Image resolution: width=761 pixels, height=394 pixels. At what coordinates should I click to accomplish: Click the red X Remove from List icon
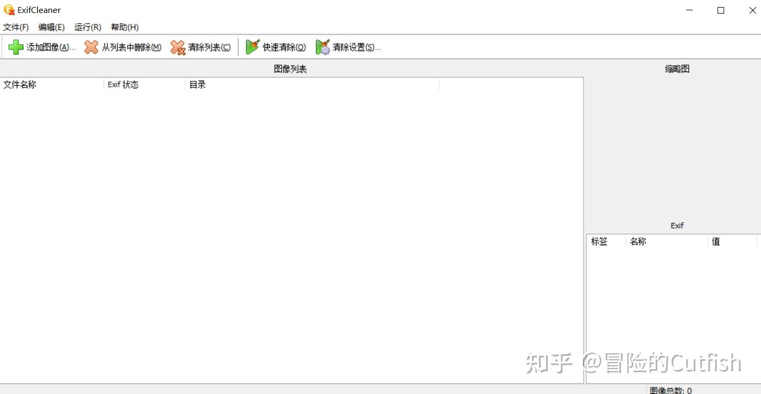click(x=91, y=47)
